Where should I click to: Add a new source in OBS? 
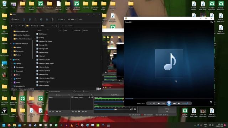tap(73, 111)
